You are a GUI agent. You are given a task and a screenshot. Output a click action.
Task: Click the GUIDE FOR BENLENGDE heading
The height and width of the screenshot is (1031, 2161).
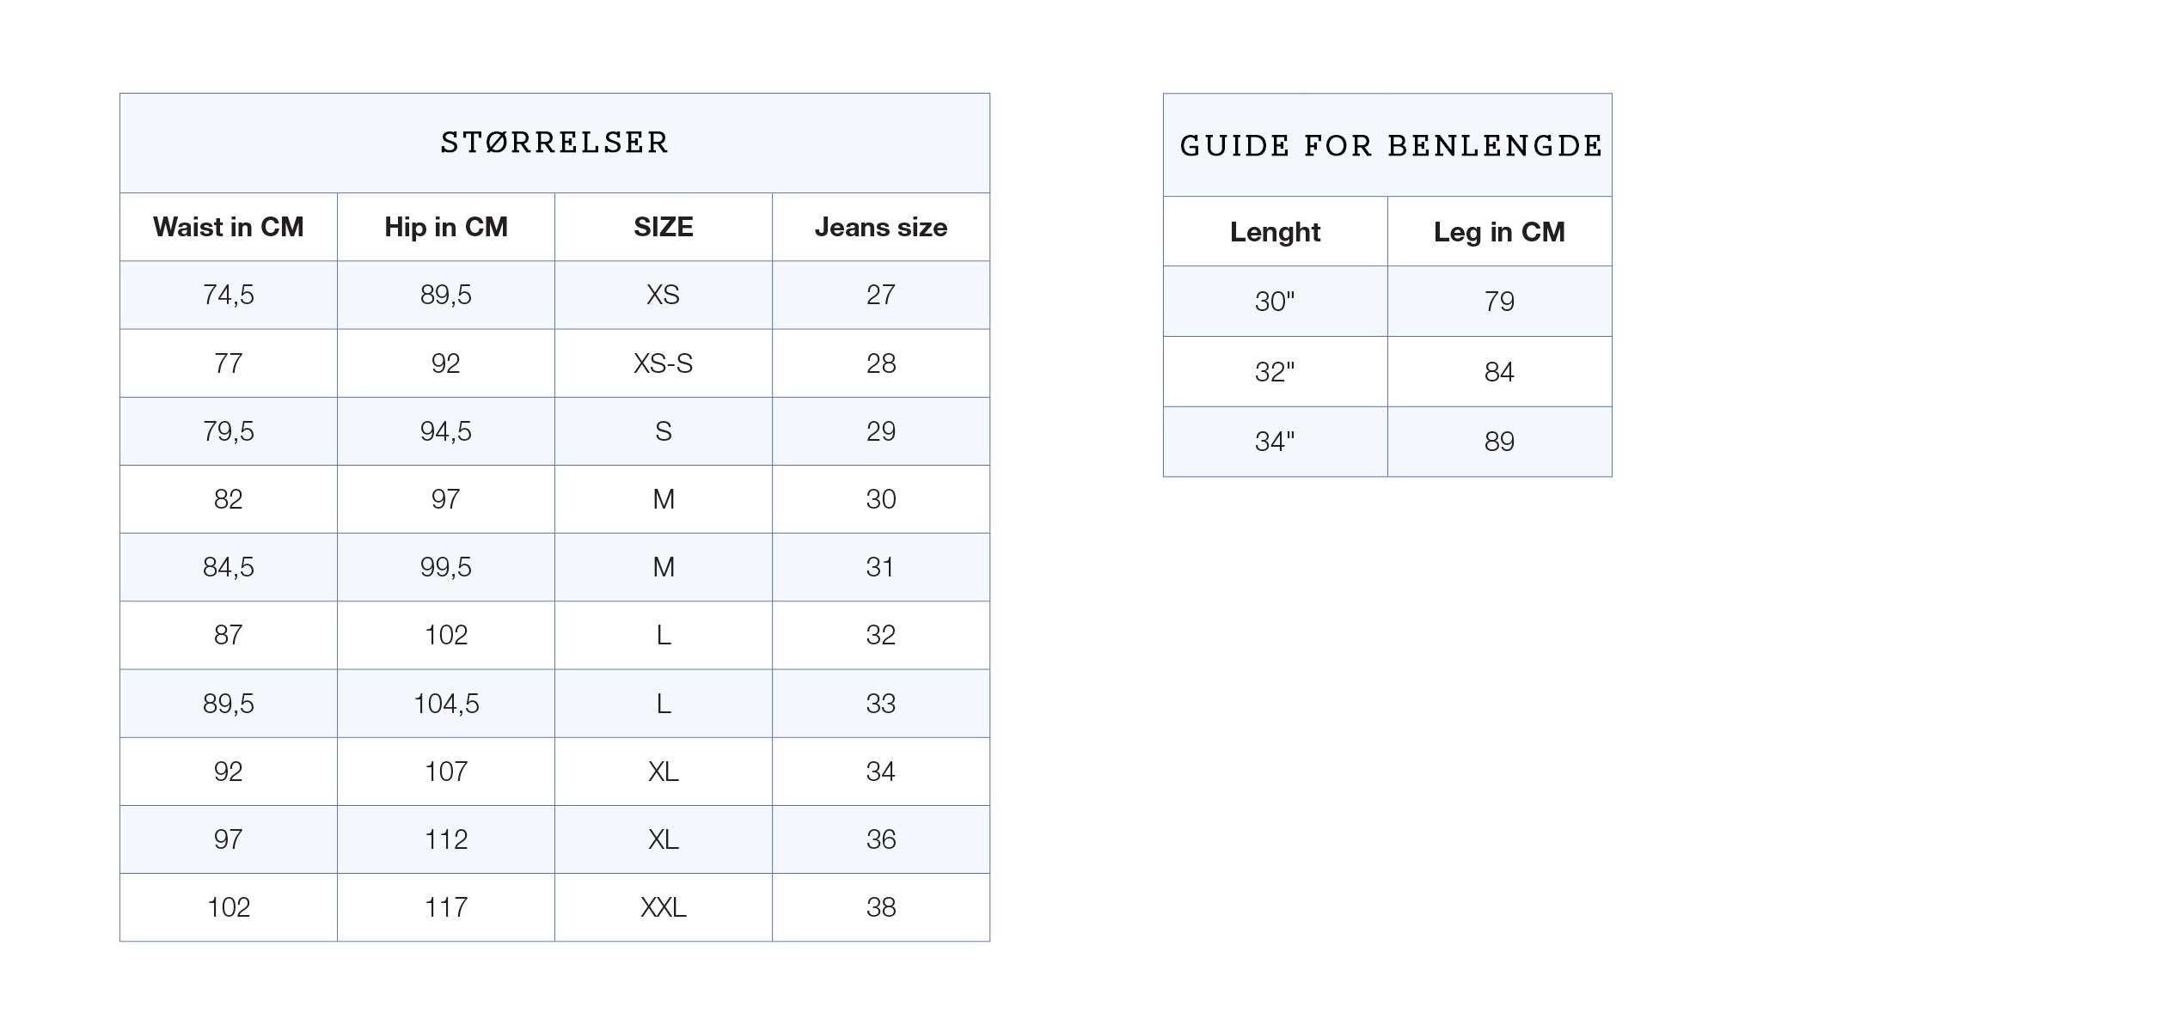[x=1390, y=146]
